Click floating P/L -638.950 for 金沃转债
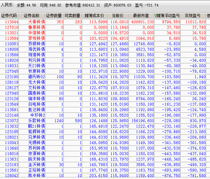The width and height of the screenshot is (210, 179). [171, 164]
